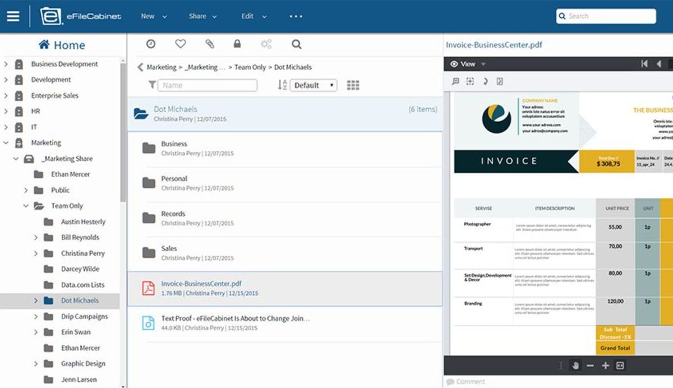Rotate the invoice page with the rotate icon
The image size is (673, 388).
486,81
